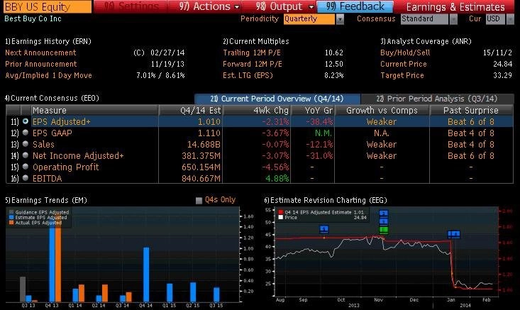
Task: Open 6) Estimate Revision Charting (EEG) link
Action: pos(326,200)
